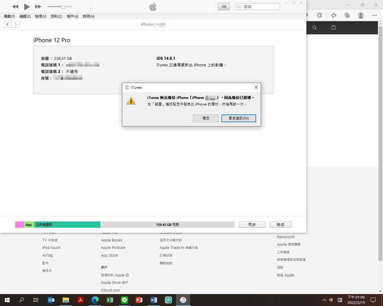Click the iTunes fast-forward (next track) icon
383x306 pixels.
point(38,7)
